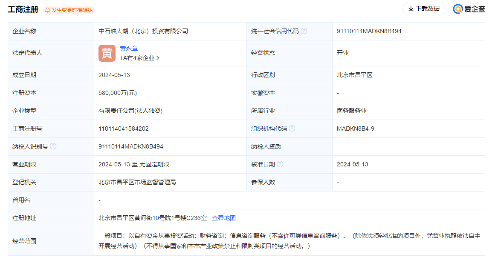Click 开业 business status value
The width and height of the screenshot is (495, 260).
[343, 53]
